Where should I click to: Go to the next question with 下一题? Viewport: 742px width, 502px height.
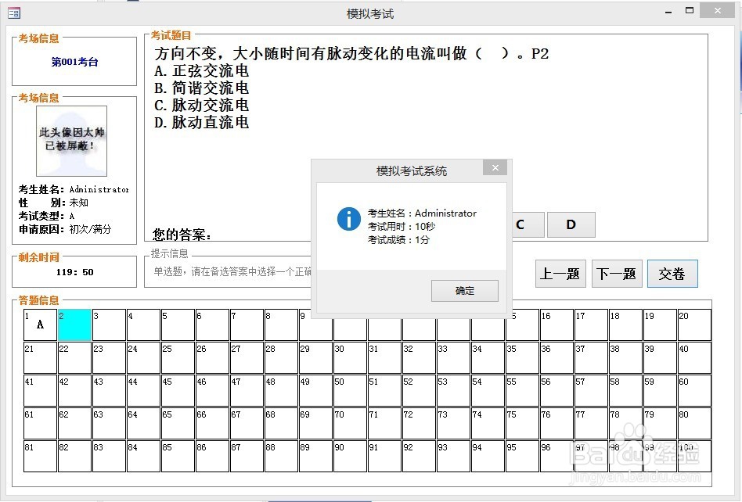616,274
